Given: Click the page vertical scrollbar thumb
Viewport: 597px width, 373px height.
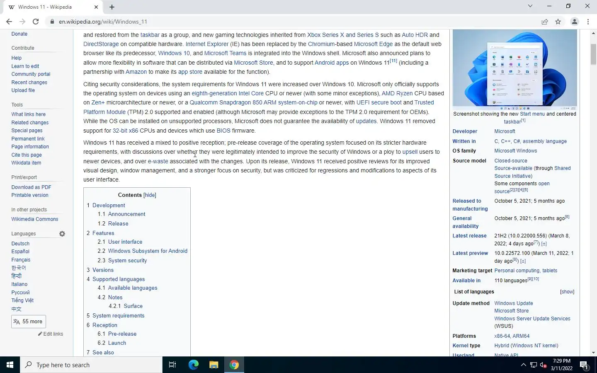Looking at the screenshot, I should [x=593, y=54].
